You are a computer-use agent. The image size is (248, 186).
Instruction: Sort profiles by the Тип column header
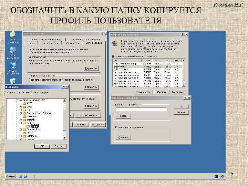158,61
